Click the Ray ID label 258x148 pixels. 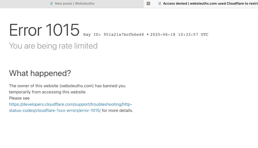pos(92,35)
